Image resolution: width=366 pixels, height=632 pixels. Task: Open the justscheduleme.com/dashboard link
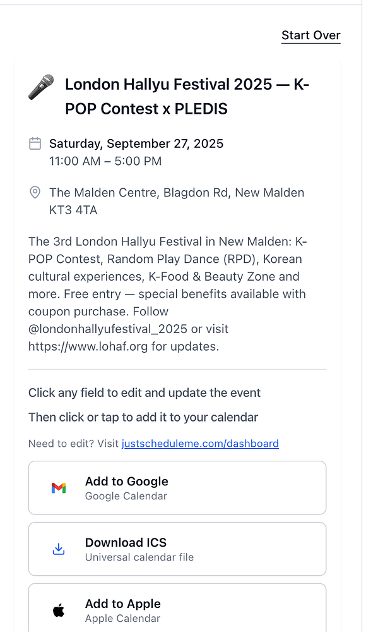[x=200, y=443]
